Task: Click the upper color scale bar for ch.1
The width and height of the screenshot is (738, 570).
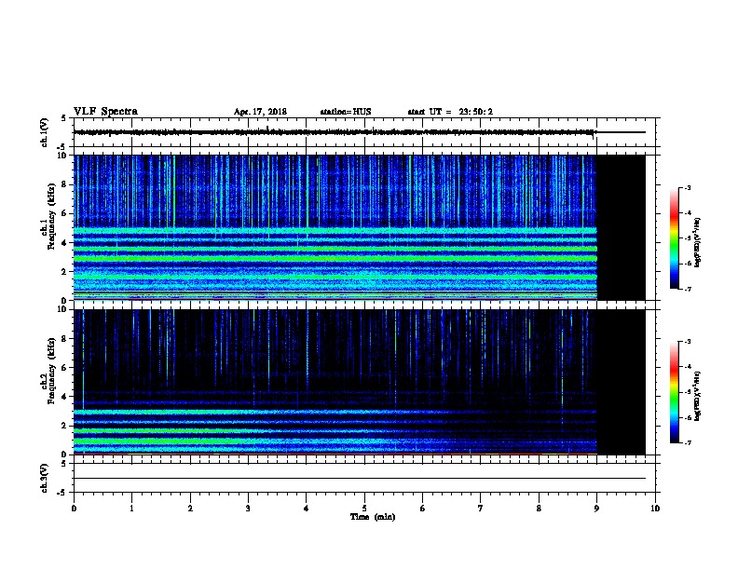Action: click(675, 238)
